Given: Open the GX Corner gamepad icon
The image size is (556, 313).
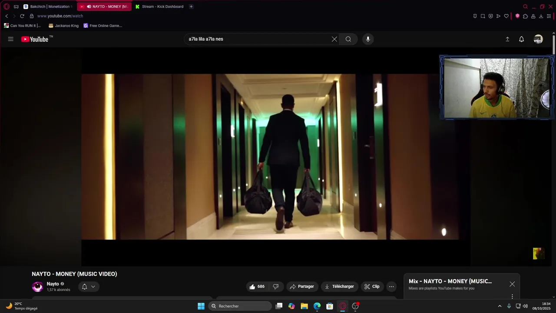Looking at the screenshot, I should tap(16, 7).
